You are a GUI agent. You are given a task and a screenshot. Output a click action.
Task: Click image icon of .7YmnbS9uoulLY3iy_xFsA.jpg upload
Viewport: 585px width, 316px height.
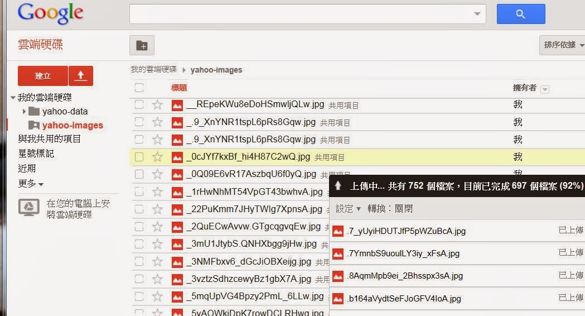[338, 254]
